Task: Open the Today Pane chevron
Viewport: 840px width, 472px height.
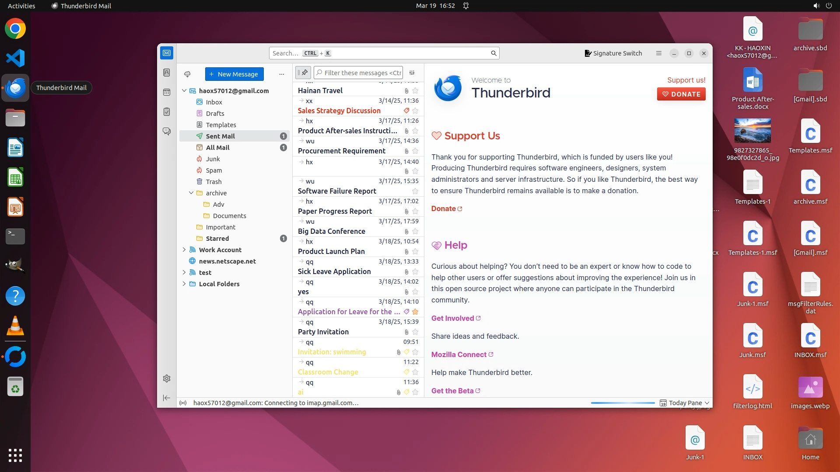Action: [x=707, y=403]
